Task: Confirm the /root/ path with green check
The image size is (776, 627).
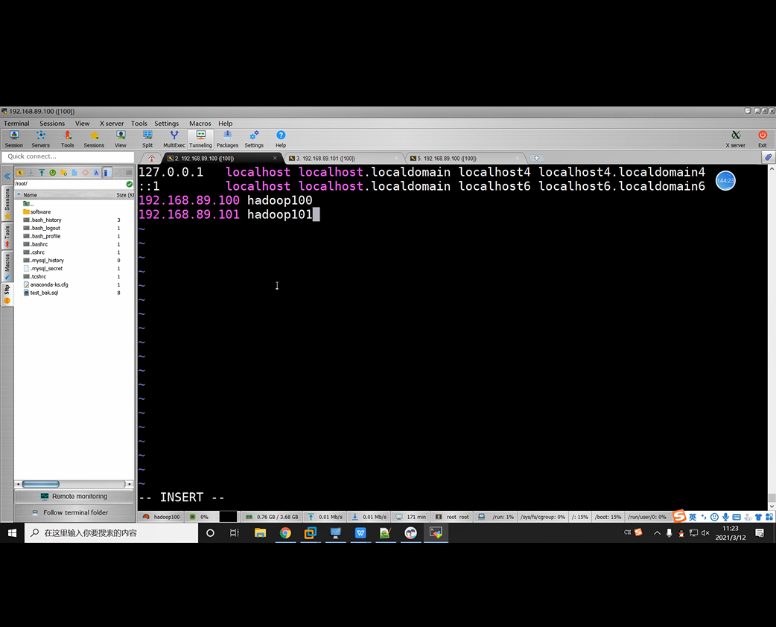Action: [129, 184]
